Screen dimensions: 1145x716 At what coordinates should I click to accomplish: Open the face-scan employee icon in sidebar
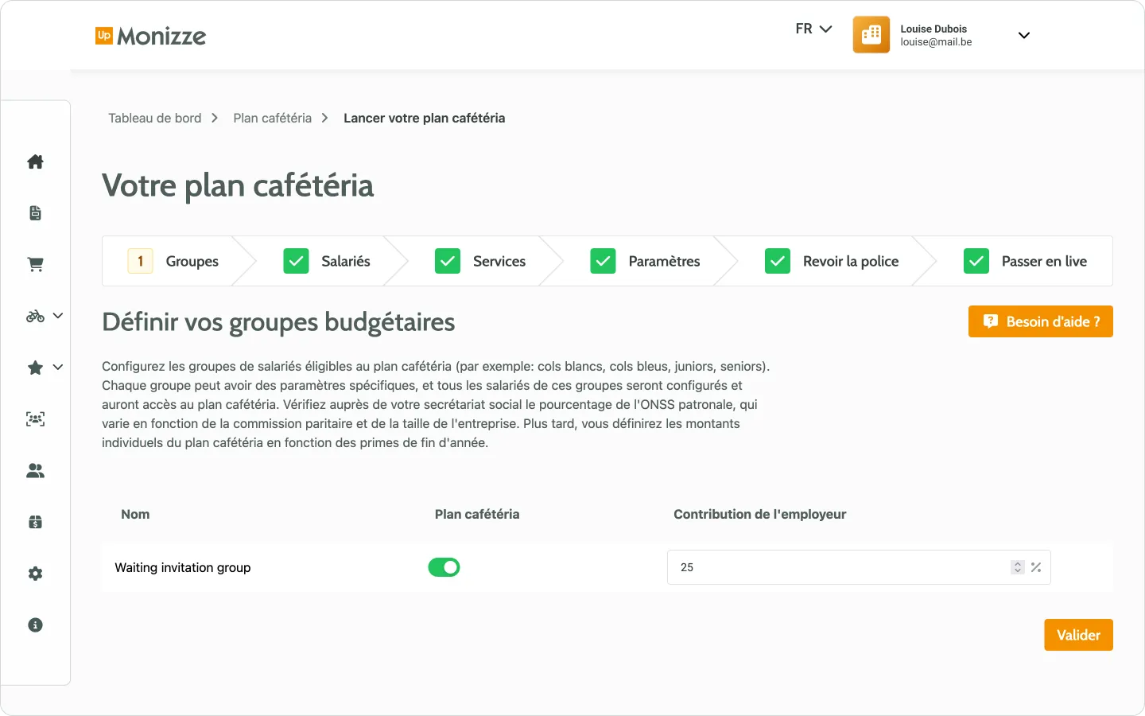35,418
